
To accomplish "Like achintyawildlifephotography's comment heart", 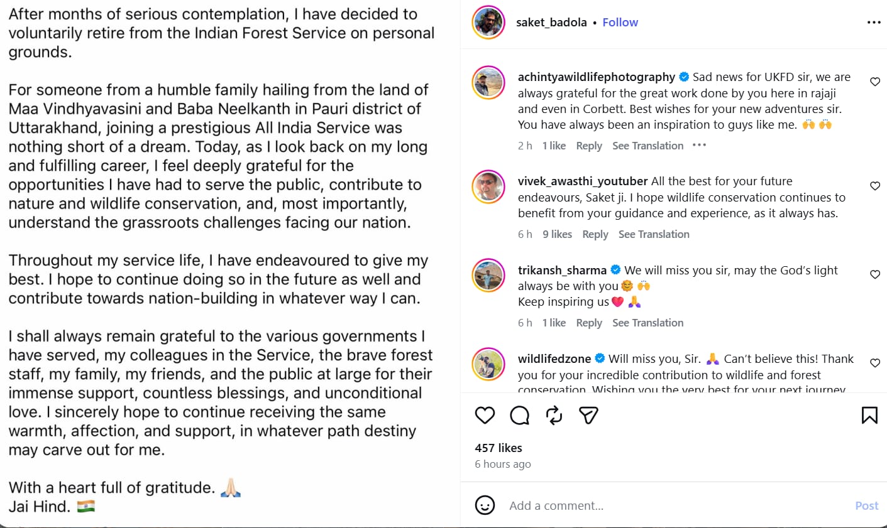I will 874,82.
